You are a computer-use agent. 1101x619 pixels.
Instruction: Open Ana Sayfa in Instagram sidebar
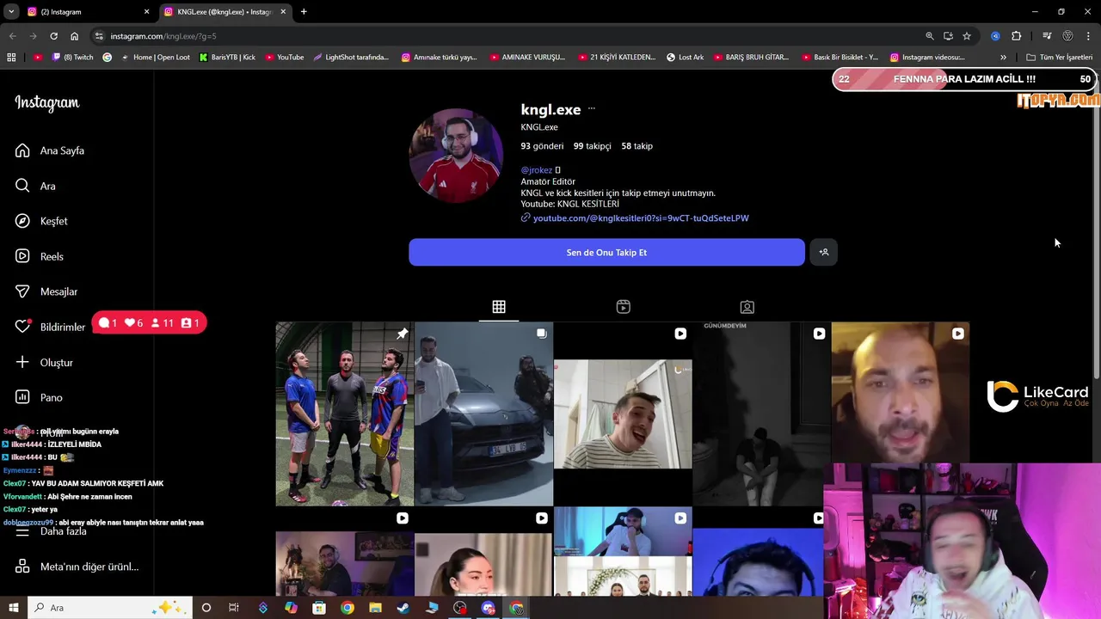click(x=49, y=150)
